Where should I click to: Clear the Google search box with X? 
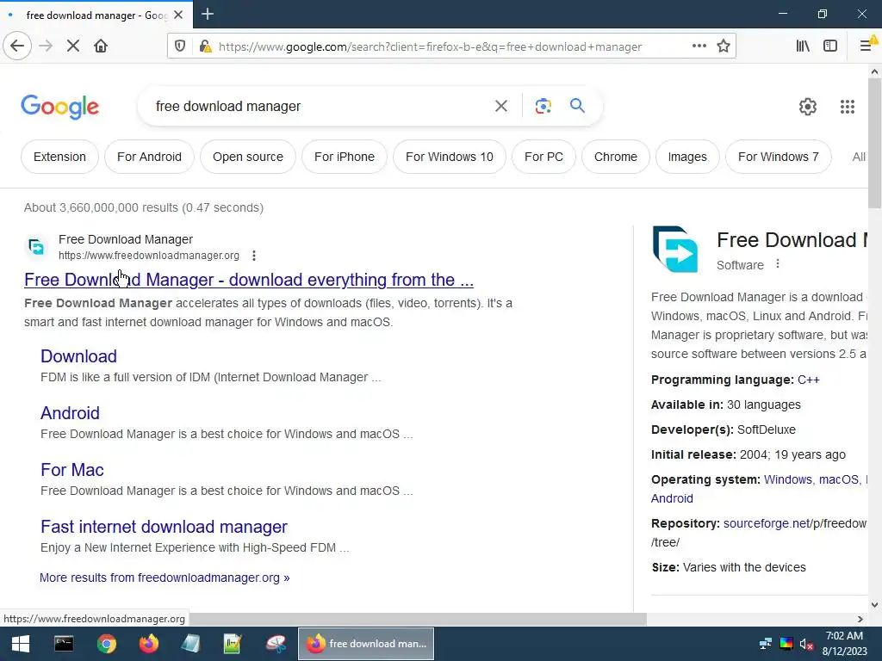[x=501, y=106]
